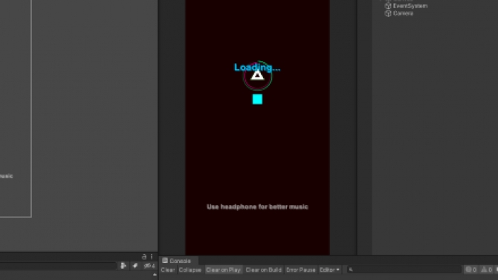Toggle the info message count filter
The image size is (498, 280).
coord(471,270)
